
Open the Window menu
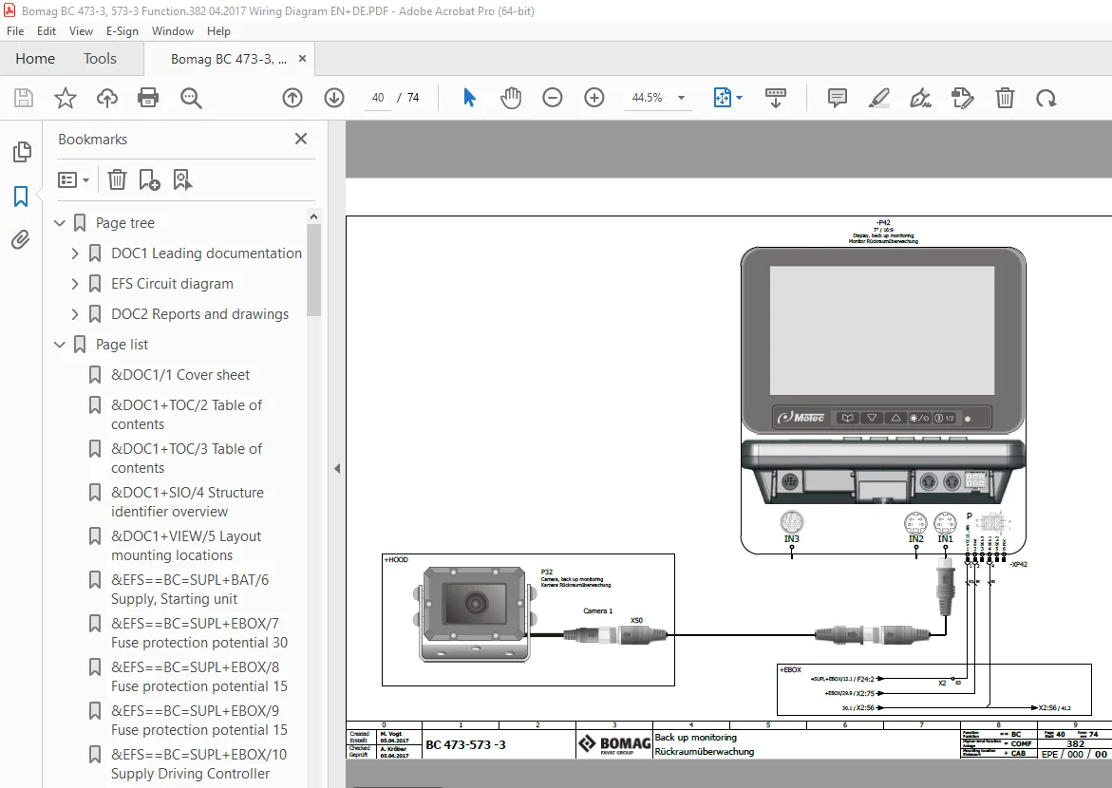pos(172,31)
